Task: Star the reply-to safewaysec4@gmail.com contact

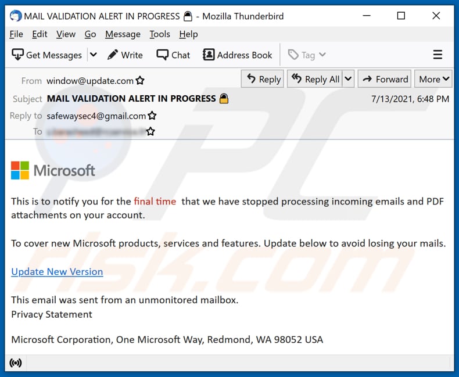Action: click(x=152, y=116)
